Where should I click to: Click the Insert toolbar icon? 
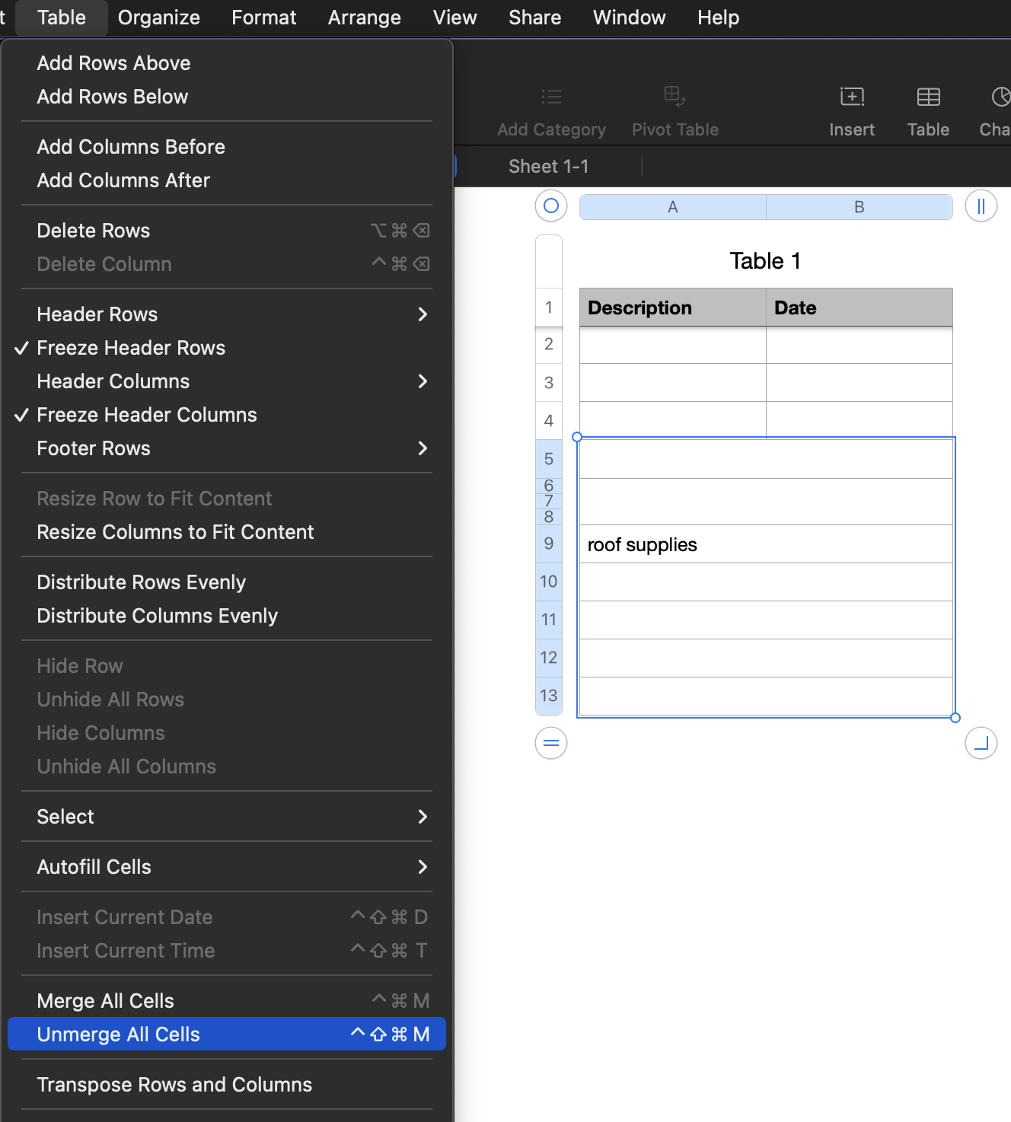(x=852, y=97)
